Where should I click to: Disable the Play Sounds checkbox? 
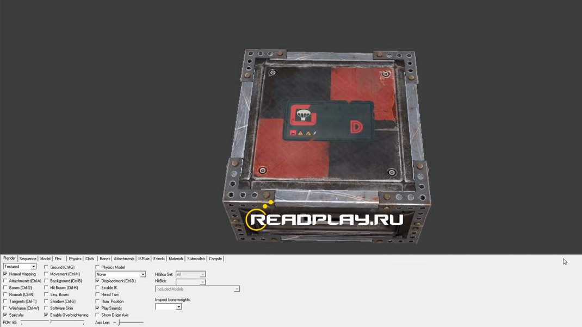coord(97,308)
